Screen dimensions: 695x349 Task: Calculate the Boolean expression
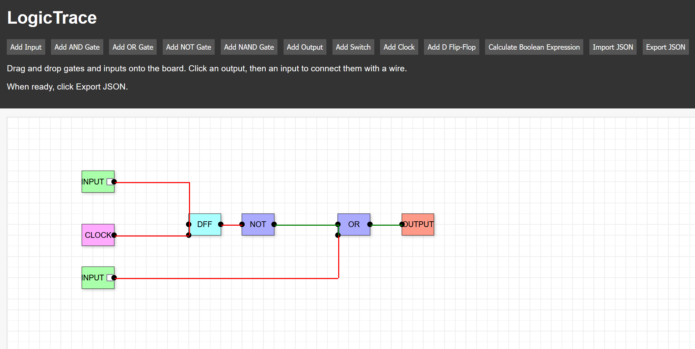[534, 47]
